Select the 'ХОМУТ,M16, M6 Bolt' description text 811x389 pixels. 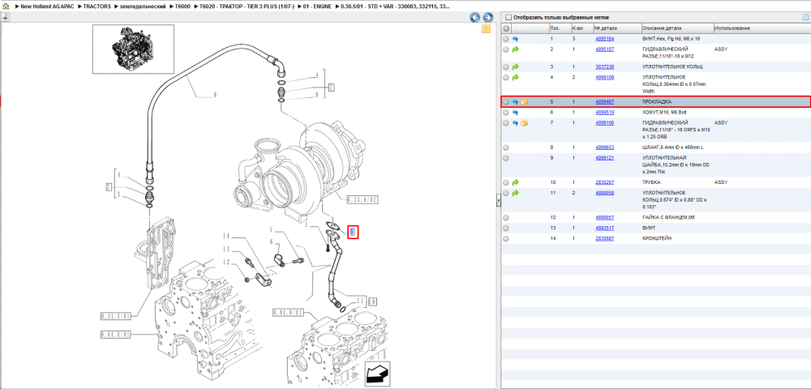pyautogui.click(x=666, y=112)
